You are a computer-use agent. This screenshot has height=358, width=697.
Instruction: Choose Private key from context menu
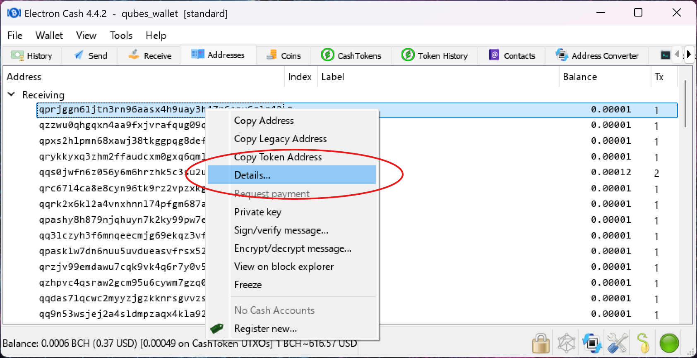coord(292,212)
